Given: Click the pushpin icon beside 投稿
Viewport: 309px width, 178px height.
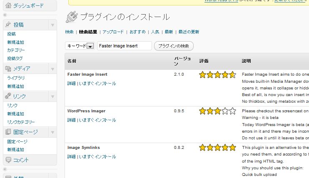Looking at the screenshot, I should pyautogui.click(x=8, y=25).
